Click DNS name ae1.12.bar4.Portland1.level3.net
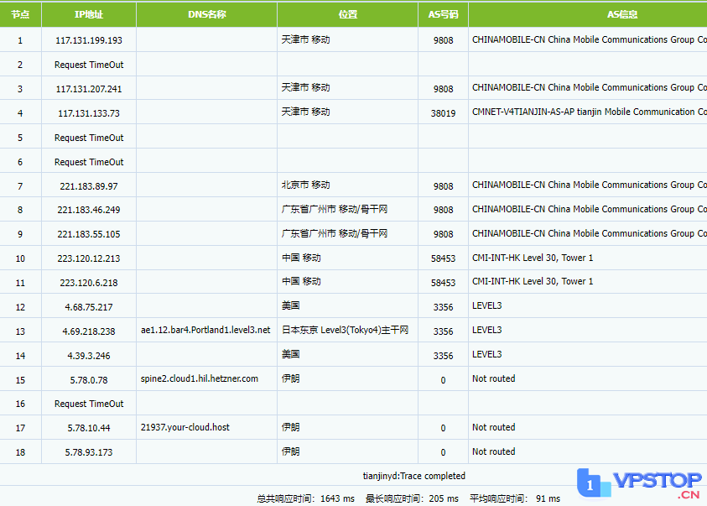The height and width of the screenshot is (506, 707). (205, 330)
